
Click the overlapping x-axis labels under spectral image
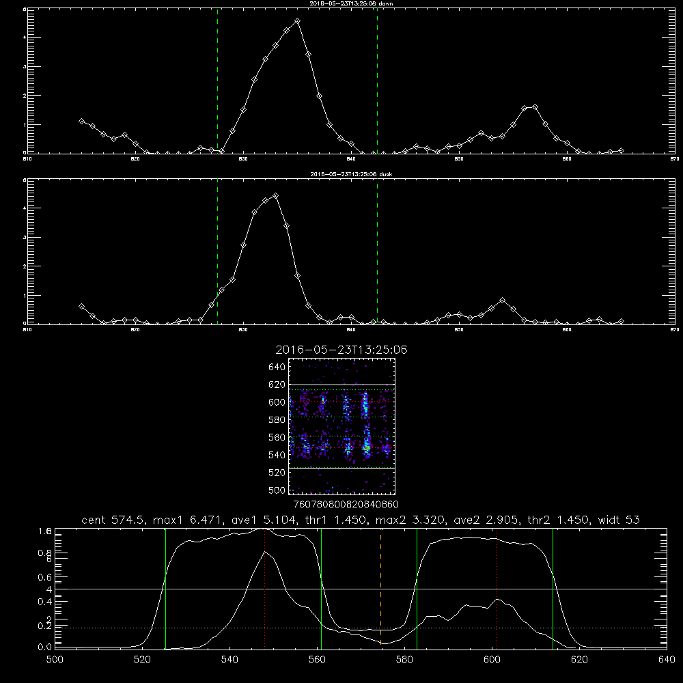click(346, 505)
